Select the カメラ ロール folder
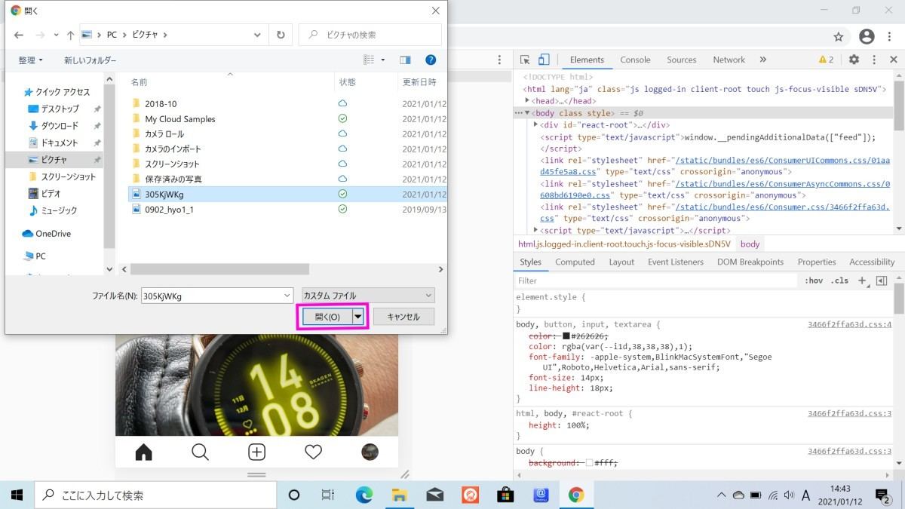 pyautogui.click(x=164, y=133)
